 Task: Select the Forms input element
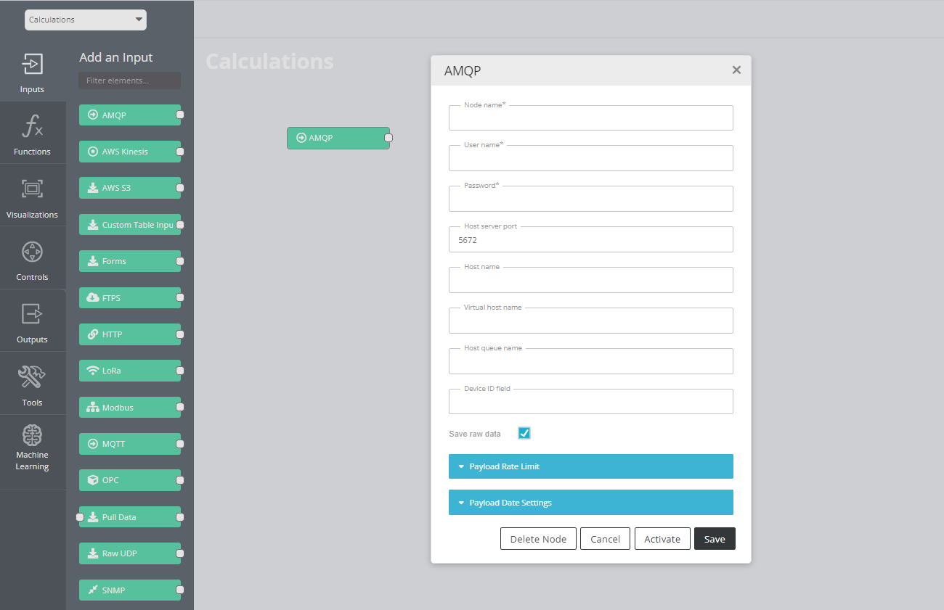(130, 261)
